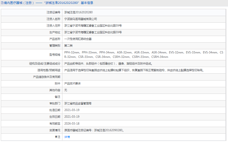228x142 pixels.
Task: Click the 产品储存条件及有效期 label
Action: click(47, 77)
